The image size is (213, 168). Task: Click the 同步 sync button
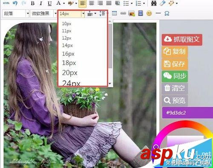(175, 76)
